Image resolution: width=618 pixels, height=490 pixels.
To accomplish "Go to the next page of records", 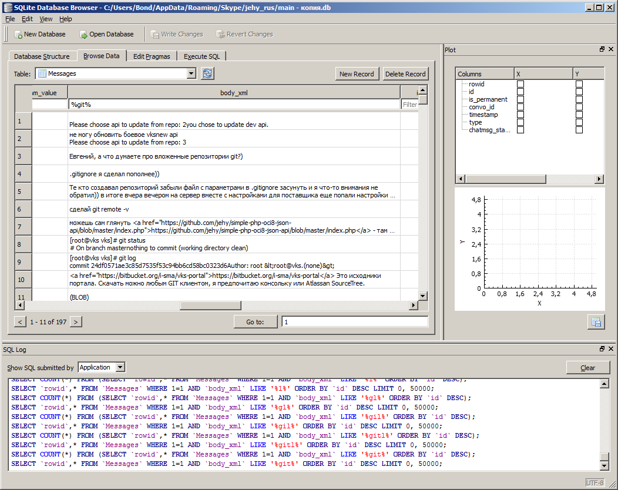I will pos(76,322).
